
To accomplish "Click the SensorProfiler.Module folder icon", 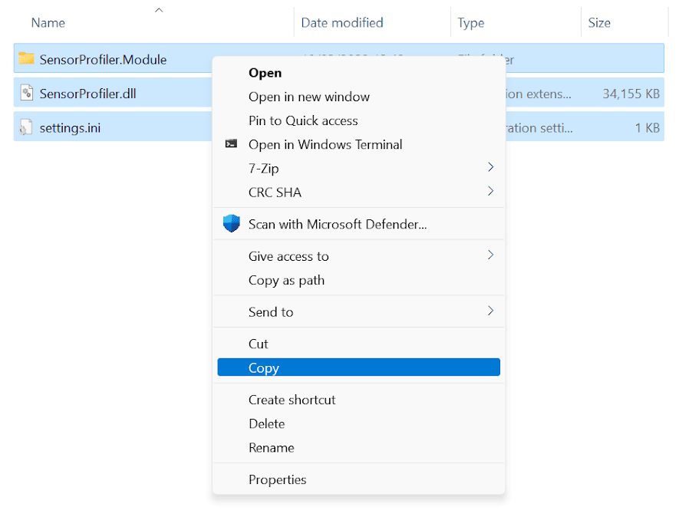I will 27,59.
